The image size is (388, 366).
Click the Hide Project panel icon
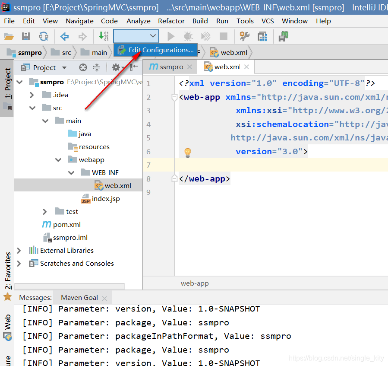tap(134, 67)
